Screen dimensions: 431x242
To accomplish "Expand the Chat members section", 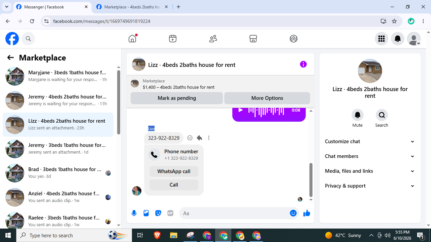I will pos(370,156).
